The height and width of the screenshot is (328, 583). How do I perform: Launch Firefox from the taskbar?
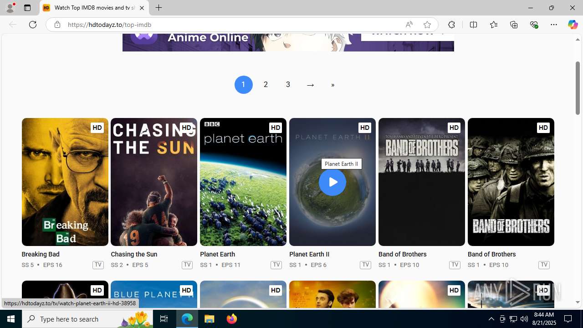231,319
